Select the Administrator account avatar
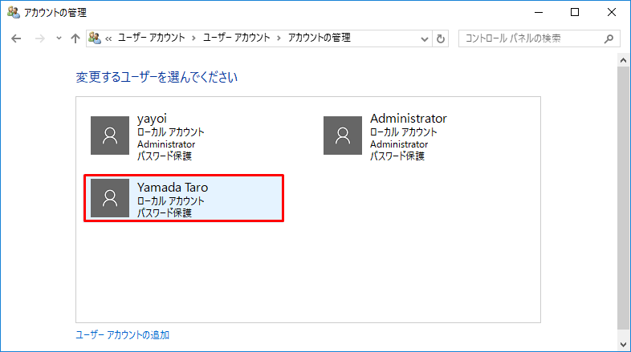The width and height of the screenshot is (631, 352). pyautogui.click(x=343, y=136)
